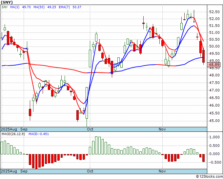The height and width of the screenshot is (179, 223).
Task: Click the 46.00 price axis label
Action: [x=214, y=105]
